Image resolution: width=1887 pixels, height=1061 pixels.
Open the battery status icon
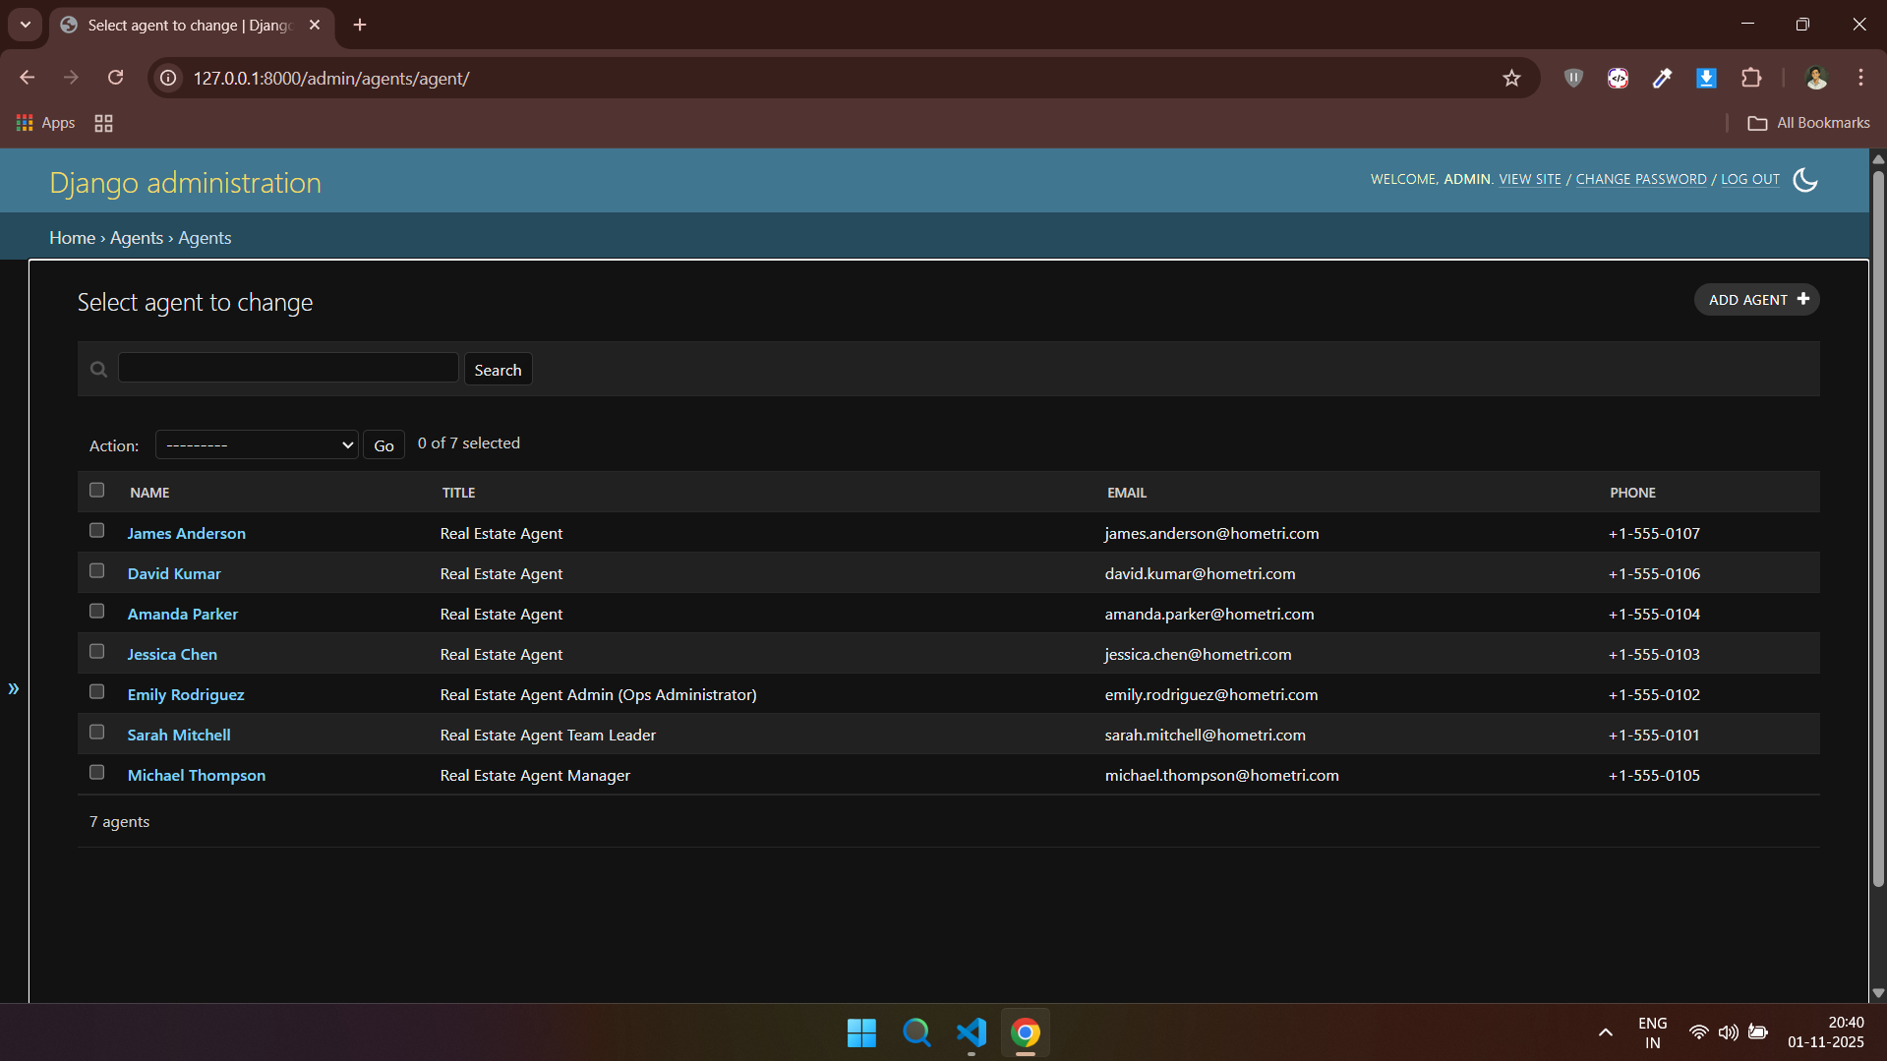click(1758, 1032)
